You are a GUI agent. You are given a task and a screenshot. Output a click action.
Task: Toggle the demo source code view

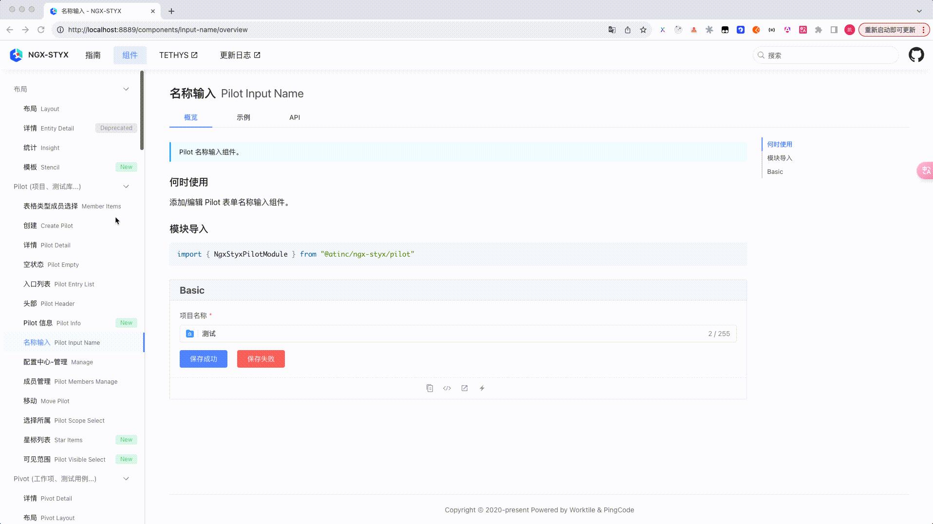(x=447, y=388)
